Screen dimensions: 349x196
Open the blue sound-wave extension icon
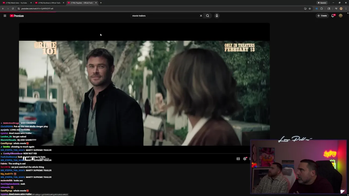[x=316, y=8]
